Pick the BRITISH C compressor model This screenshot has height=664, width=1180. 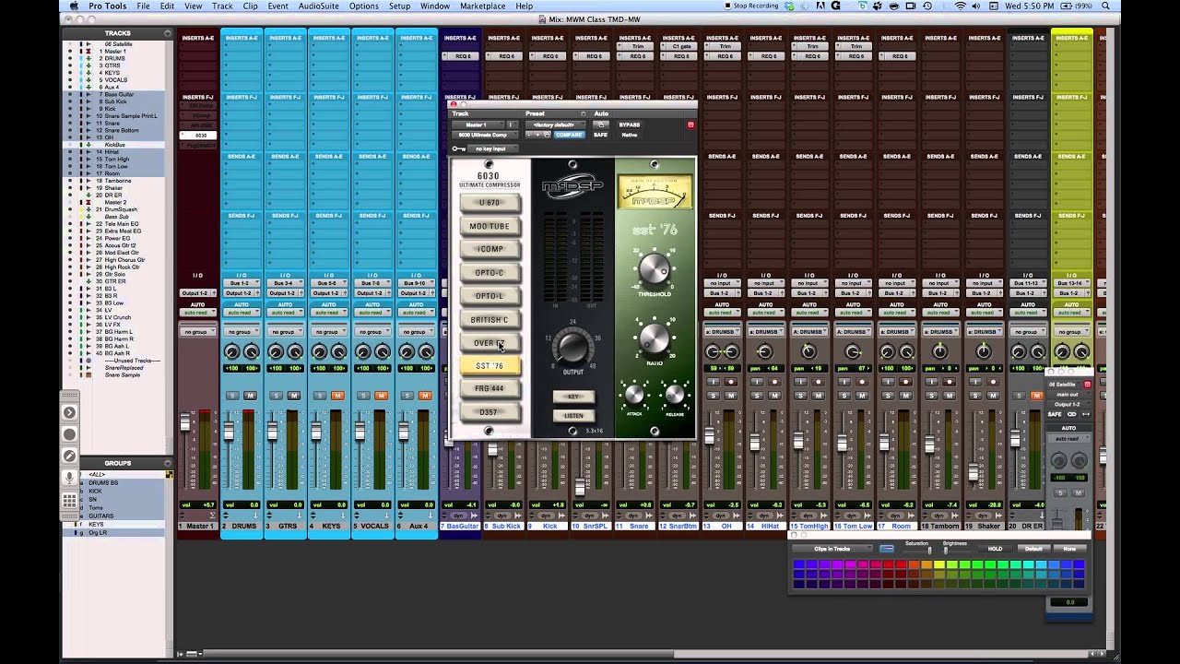pyautogui.click(x=490, y=320)
